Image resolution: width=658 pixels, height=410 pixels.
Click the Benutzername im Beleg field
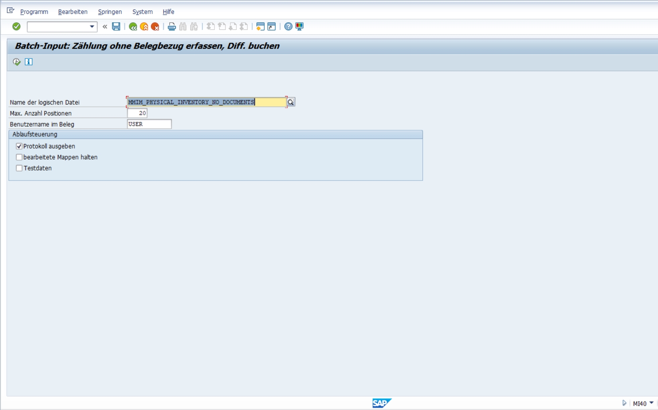tap(149, 124)
